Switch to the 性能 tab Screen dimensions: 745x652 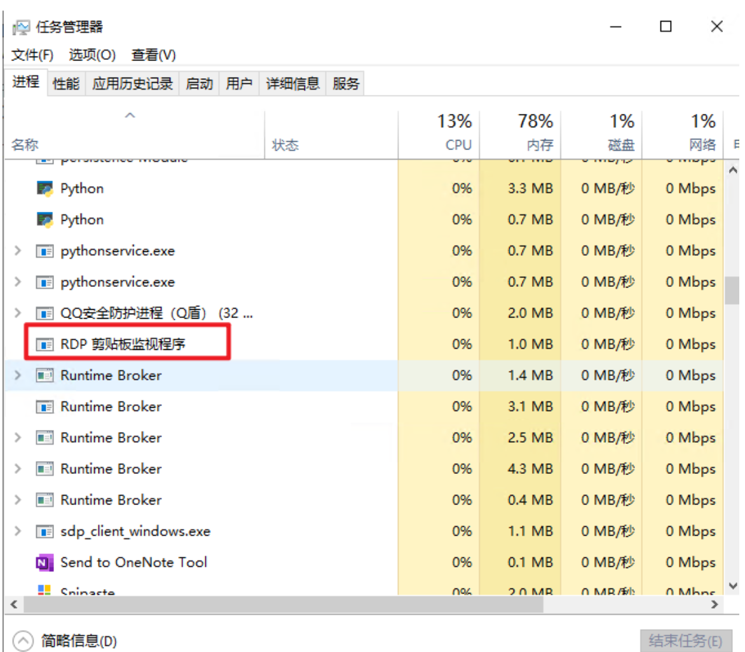click(66, 83)
